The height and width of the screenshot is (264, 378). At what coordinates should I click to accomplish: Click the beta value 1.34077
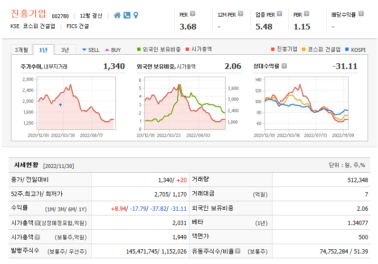[358, 223]
